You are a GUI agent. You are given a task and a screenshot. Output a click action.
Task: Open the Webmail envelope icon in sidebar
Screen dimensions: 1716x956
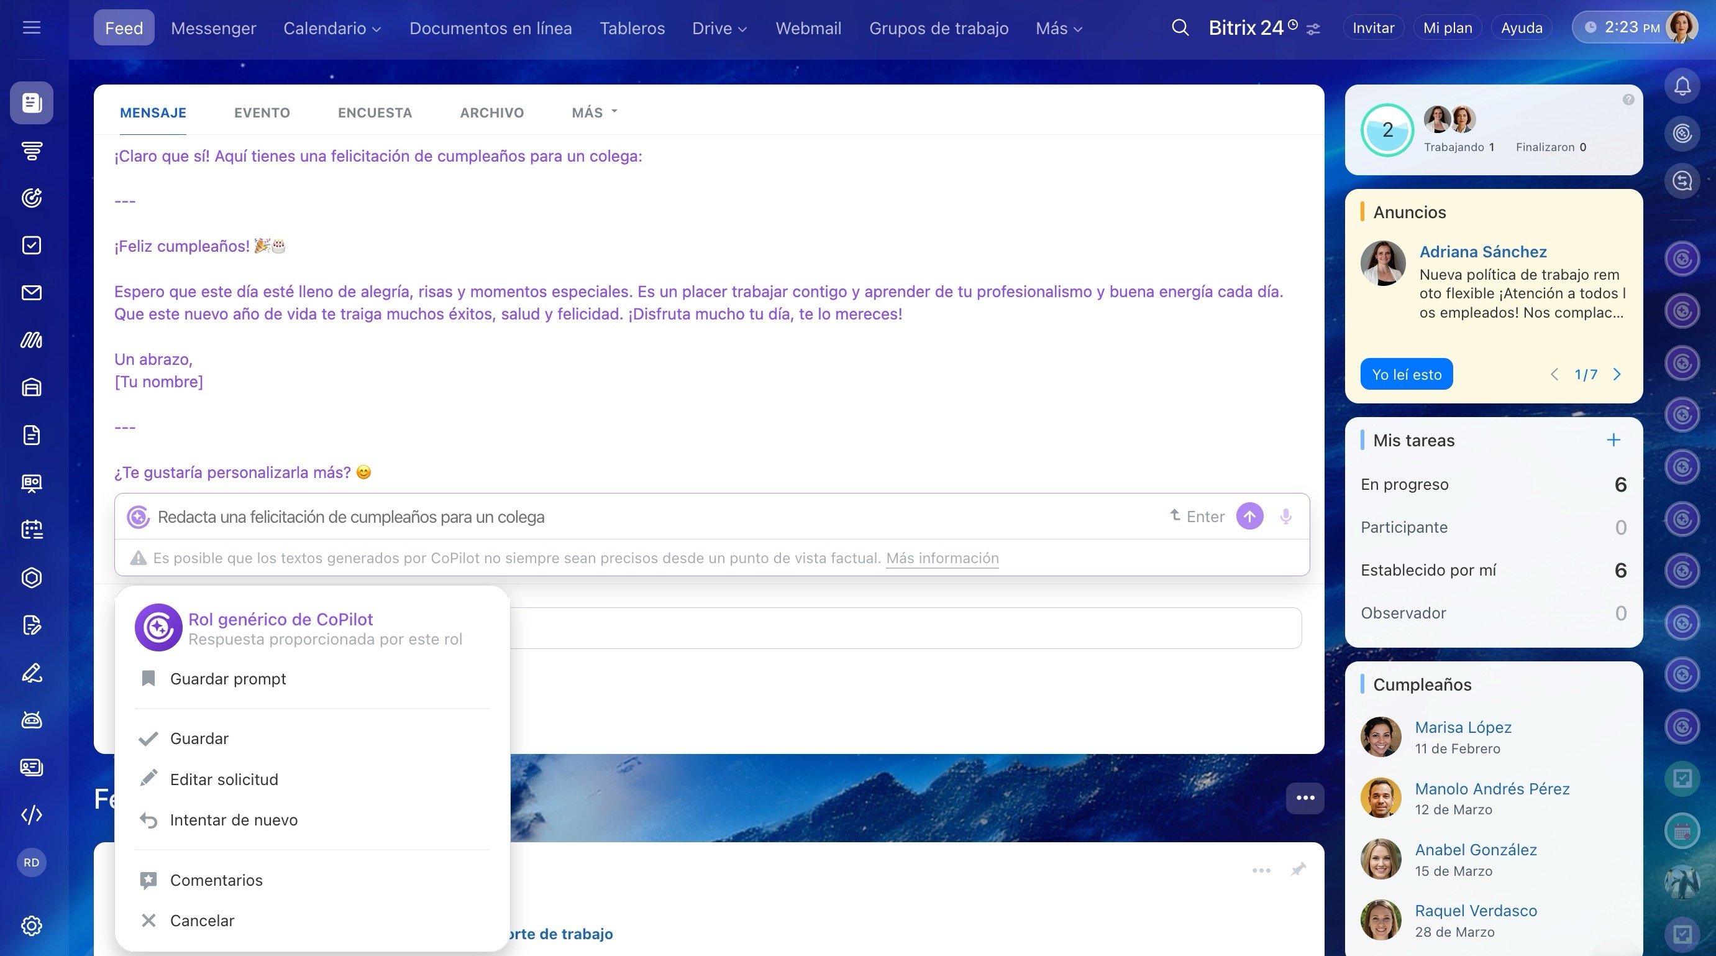31,293
